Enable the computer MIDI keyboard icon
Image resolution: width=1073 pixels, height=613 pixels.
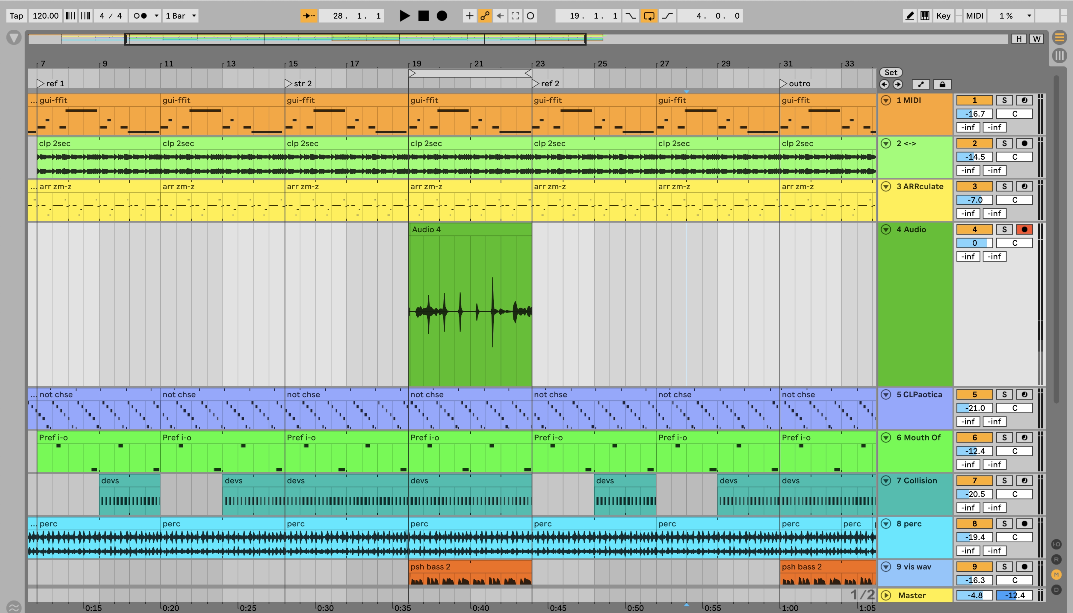pyautogui.click(x=925, y=16)
